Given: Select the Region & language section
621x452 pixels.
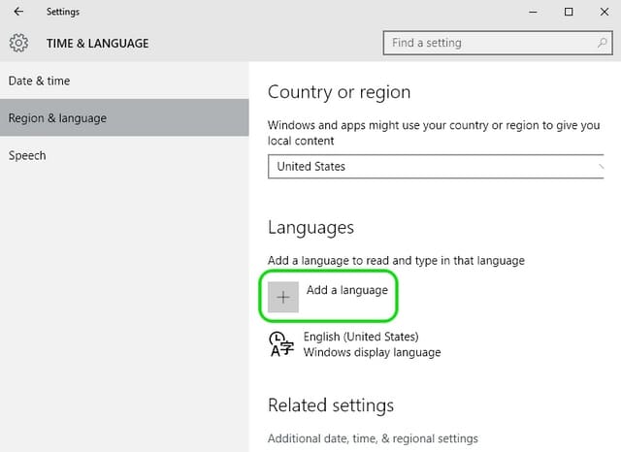Looking at the screenshot, I should coord(57,118).
